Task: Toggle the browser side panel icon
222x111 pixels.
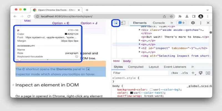Action: coord(194,16)
